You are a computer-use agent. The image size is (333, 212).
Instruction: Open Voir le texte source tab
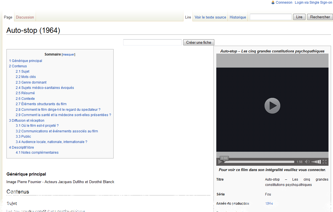tap(210, 17)
